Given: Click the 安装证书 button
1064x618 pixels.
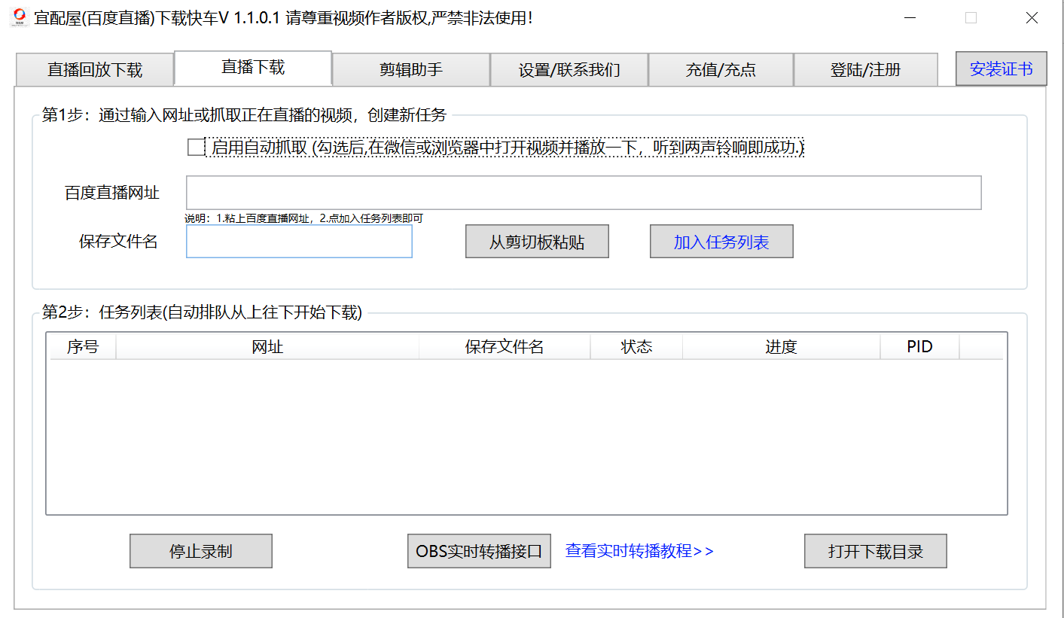Looking at the screenshot, I should tap(1001, 68).
